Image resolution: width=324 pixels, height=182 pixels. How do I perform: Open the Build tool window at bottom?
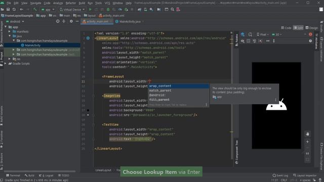[29, 175]
